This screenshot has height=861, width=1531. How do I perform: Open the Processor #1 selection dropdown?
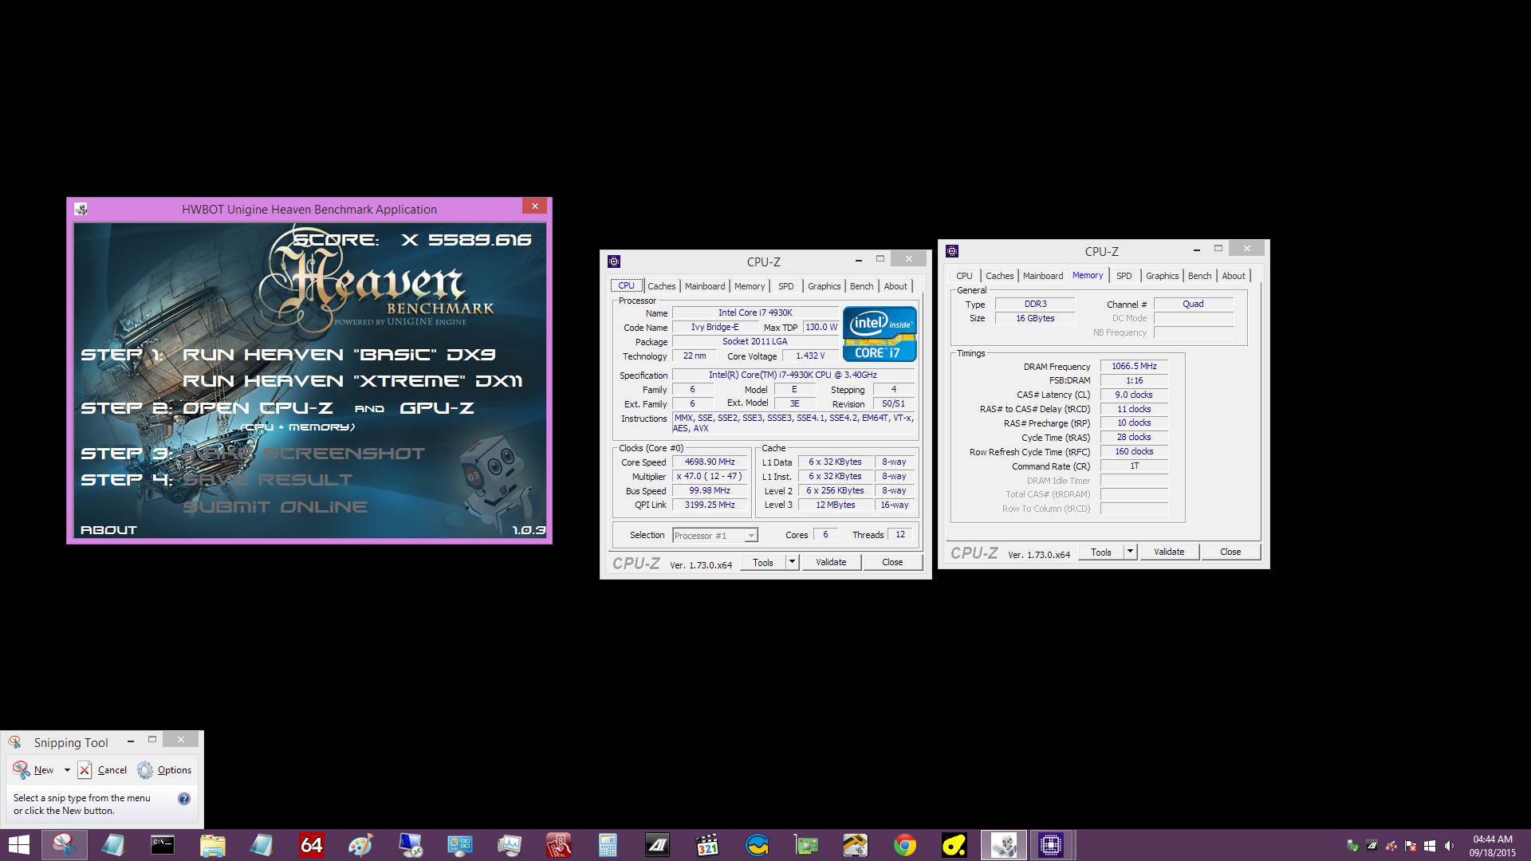[715, 535]
